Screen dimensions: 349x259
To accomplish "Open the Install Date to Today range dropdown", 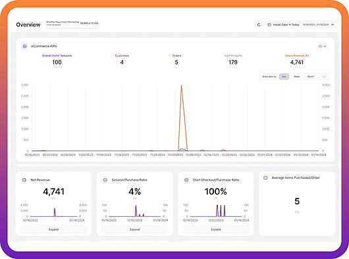I will pos(301,25).
